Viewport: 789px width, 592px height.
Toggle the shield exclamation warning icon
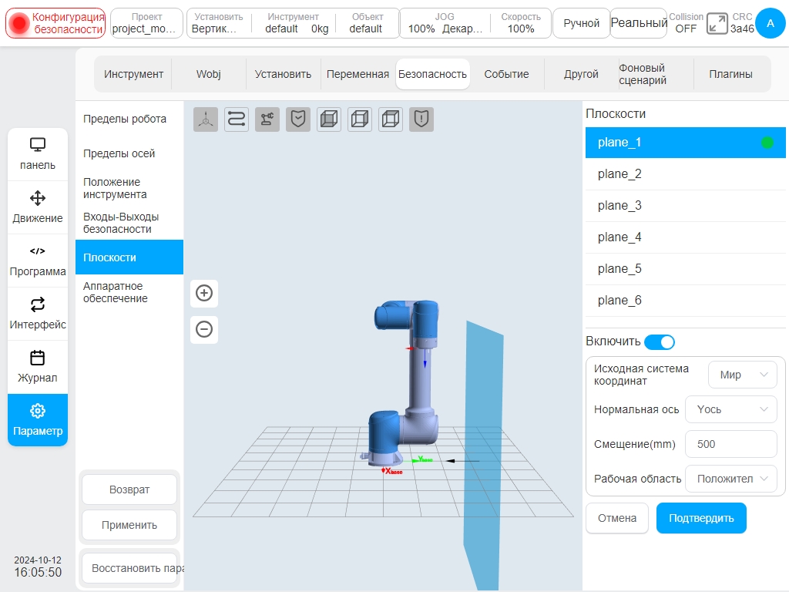[421, 119]
